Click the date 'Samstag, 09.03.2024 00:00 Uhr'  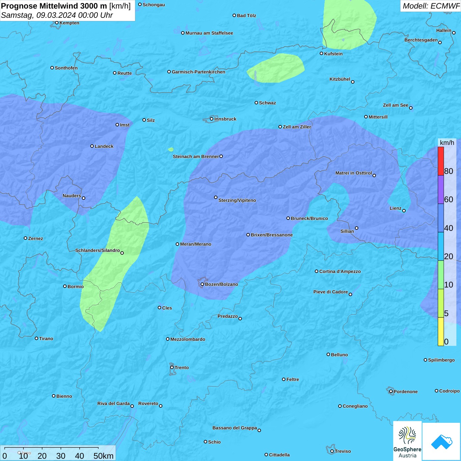[x=57, y=15]
